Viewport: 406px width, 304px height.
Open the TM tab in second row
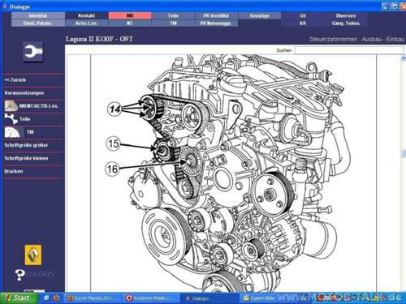(x=173, y=24)
